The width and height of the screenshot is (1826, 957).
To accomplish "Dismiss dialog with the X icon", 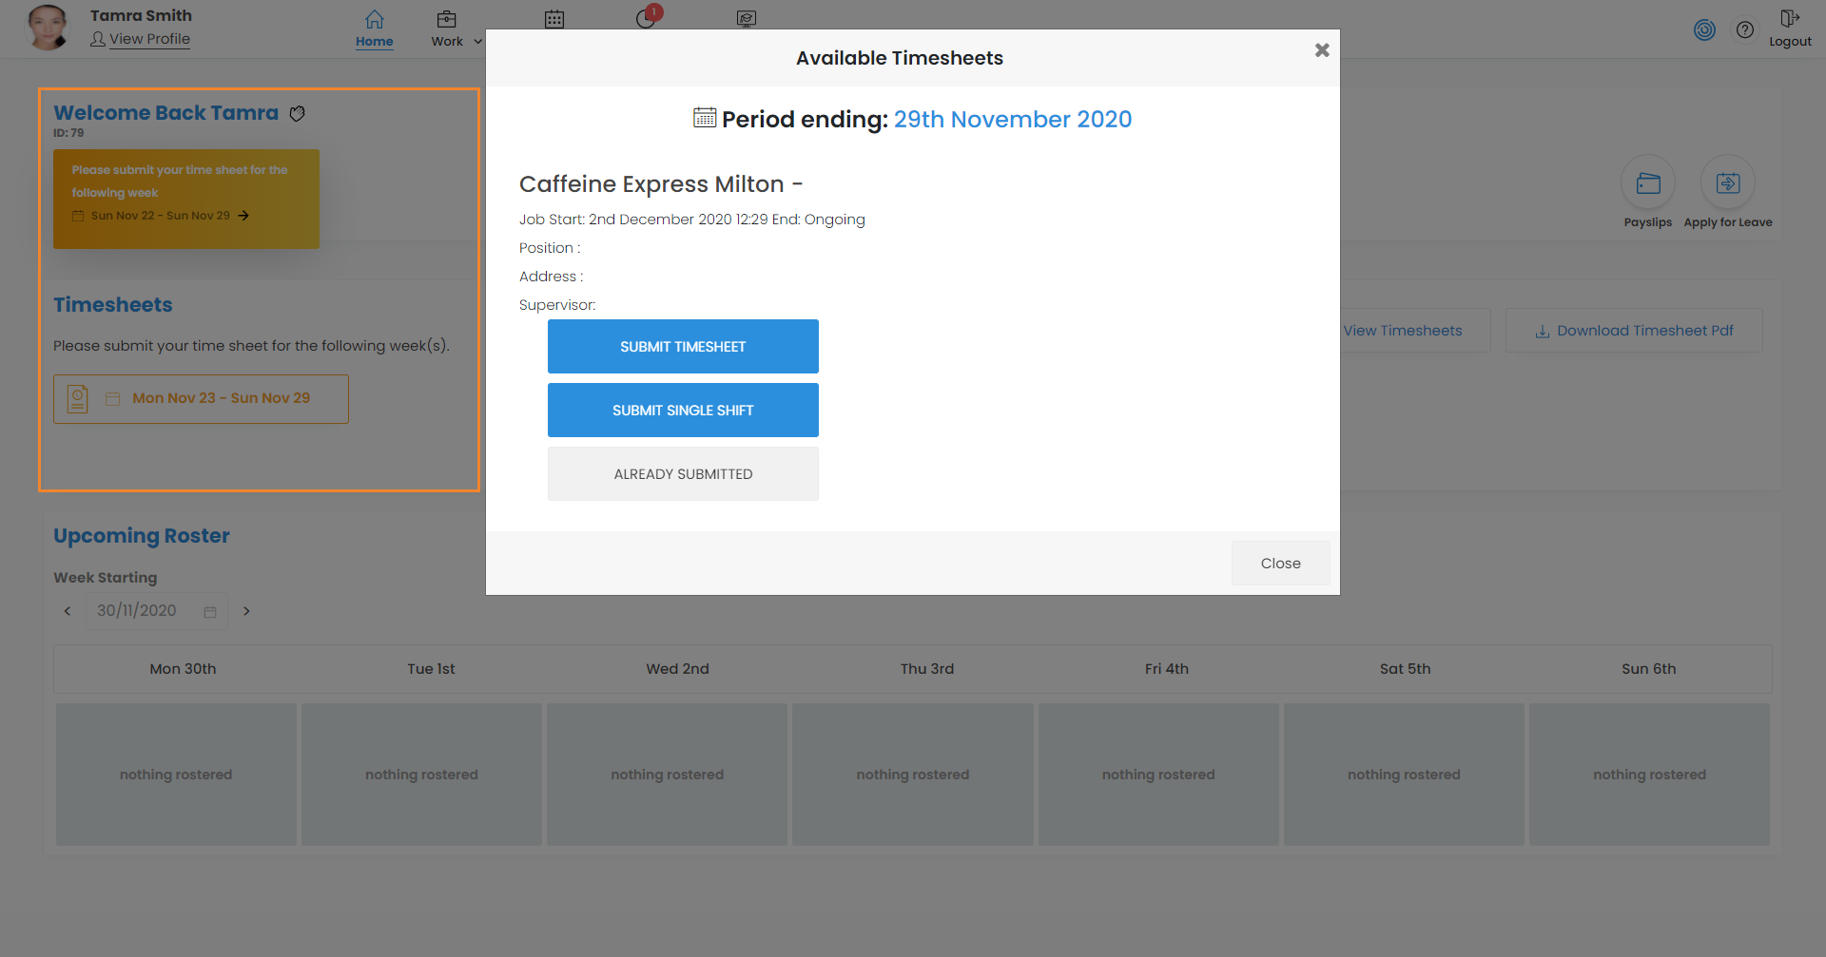I will pos(1322,50).
